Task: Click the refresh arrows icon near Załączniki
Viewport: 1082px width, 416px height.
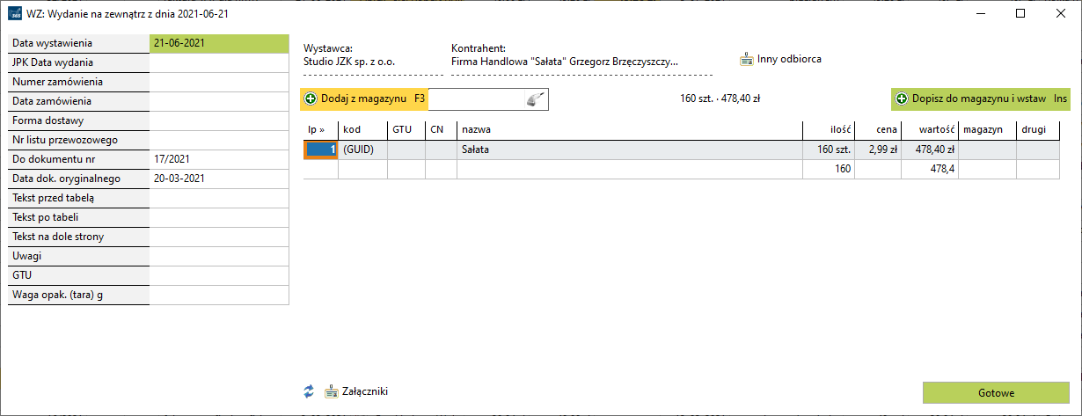Action: [x=308, y=391]
